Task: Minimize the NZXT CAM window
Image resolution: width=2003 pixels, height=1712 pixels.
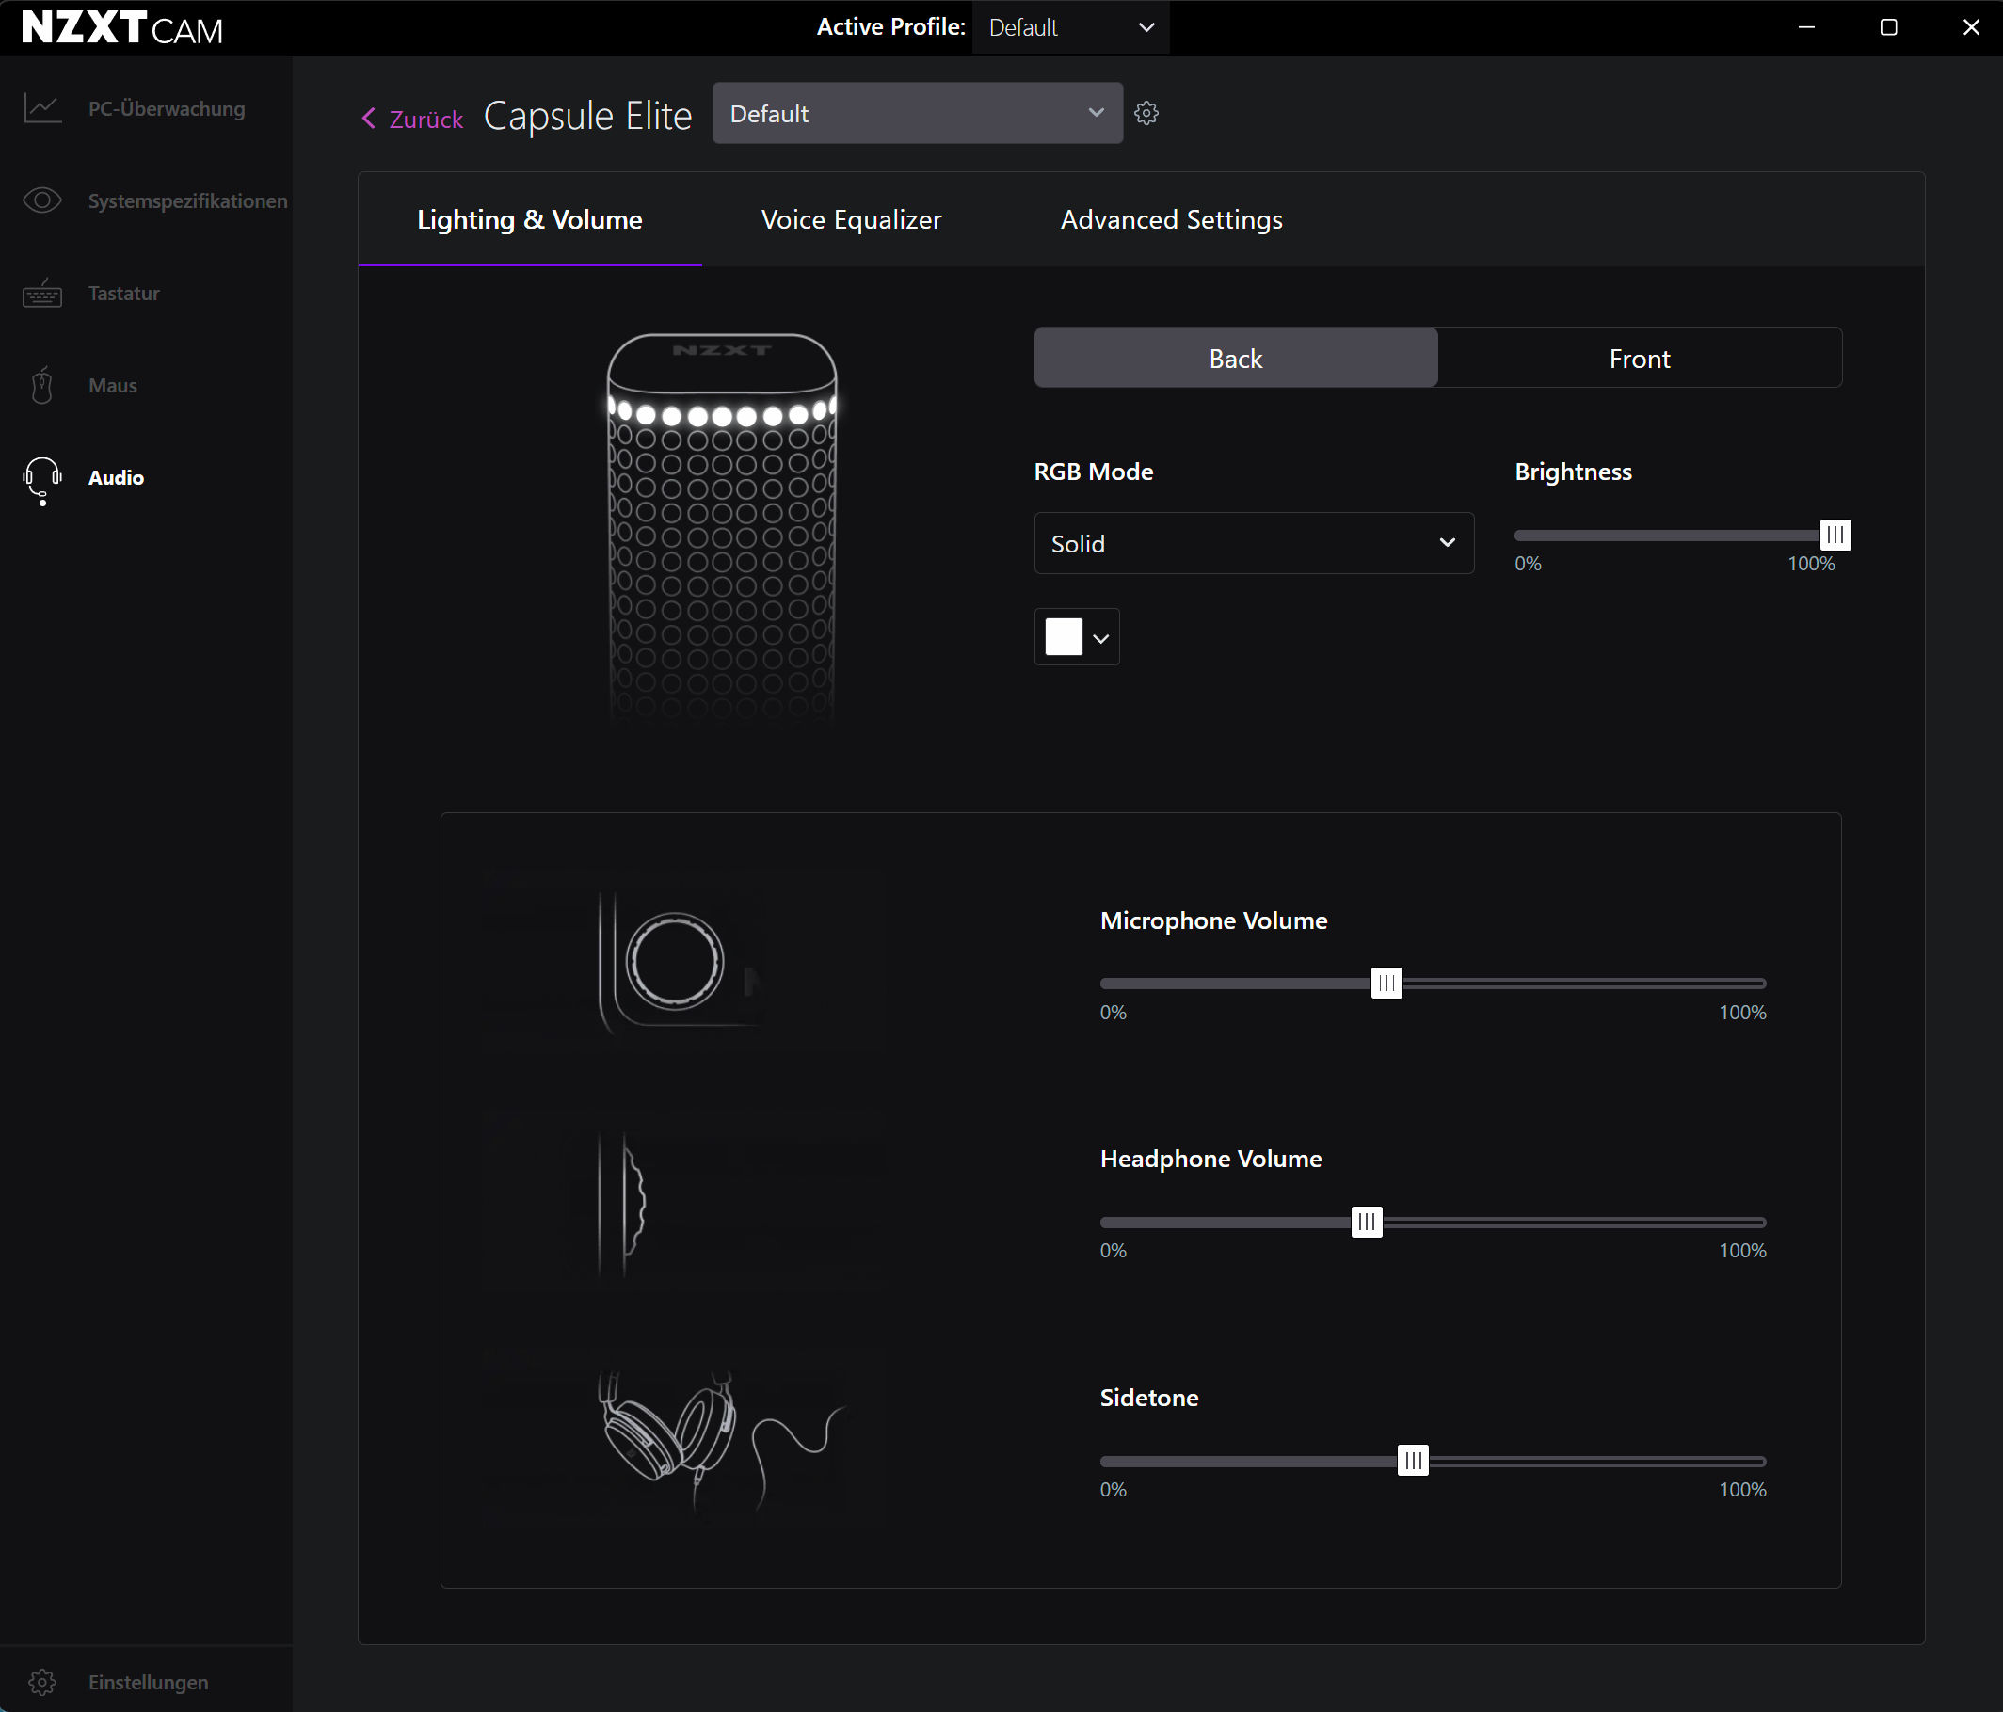Action: (x=1805, y=27)
